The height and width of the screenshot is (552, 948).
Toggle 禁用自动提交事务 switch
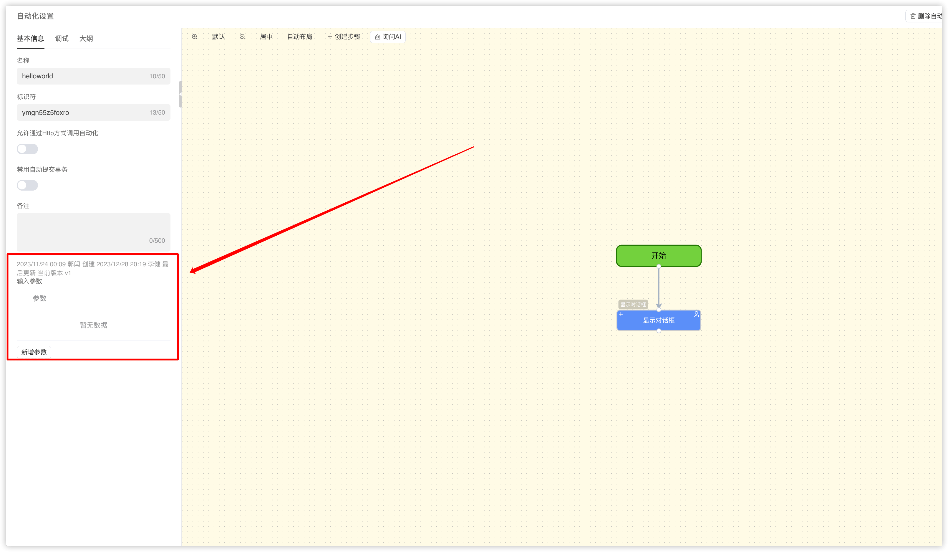click(27, 185)
